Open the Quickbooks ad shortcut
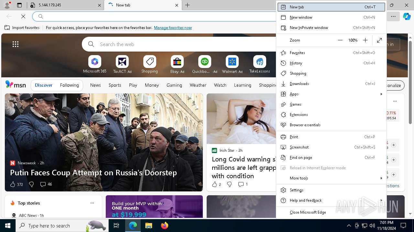Viewport: 414px width, 232px height. tap(204, 64)
